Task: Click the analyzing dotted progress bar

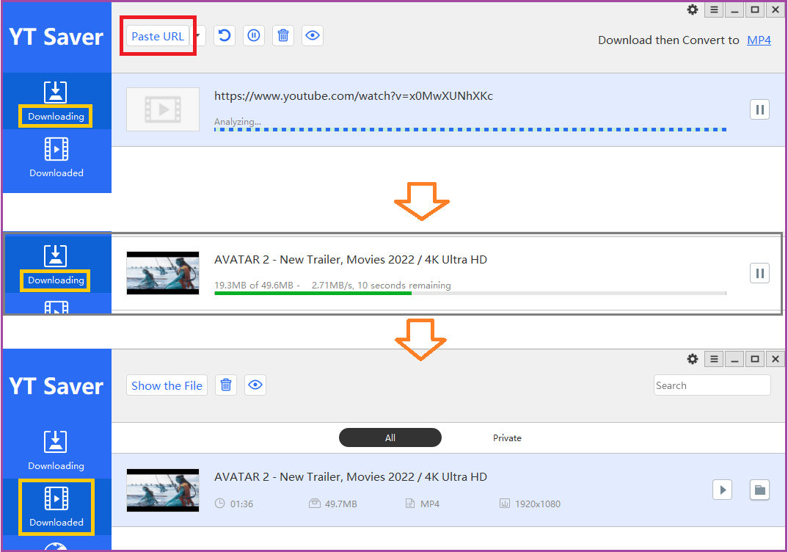Action: click(470, 130)
